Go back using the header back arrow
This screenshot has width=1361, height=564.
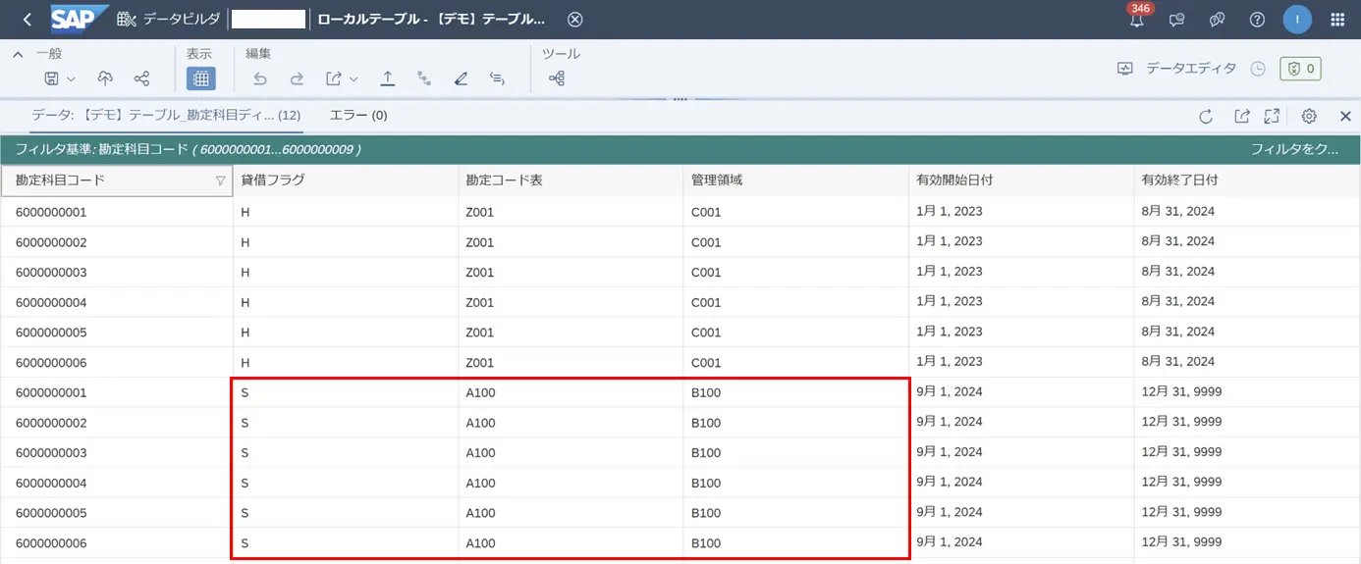(27, 20)
